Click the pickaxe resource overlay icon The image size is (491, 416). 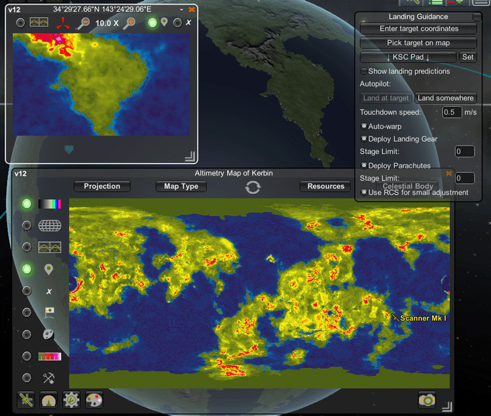coord(48,378)
